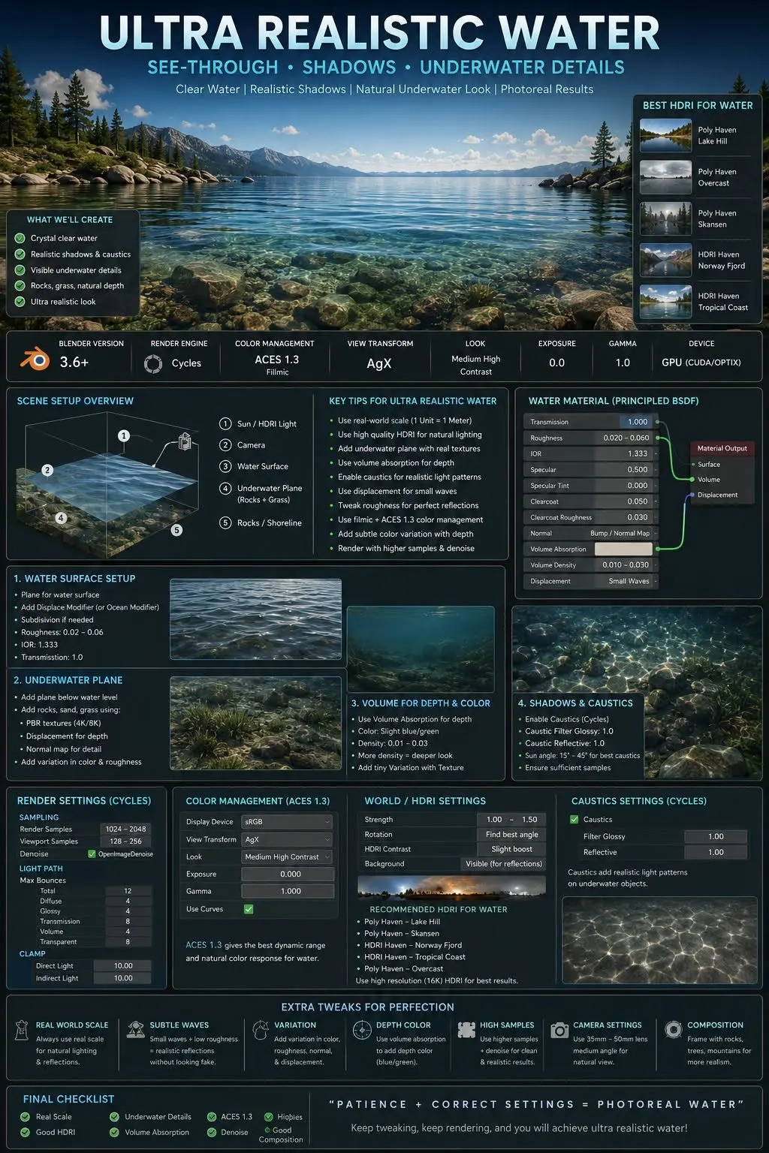Screen dimensions: 769x1153
Task: Open the Display Device sRGB dropdown
Action: (287, 822)
